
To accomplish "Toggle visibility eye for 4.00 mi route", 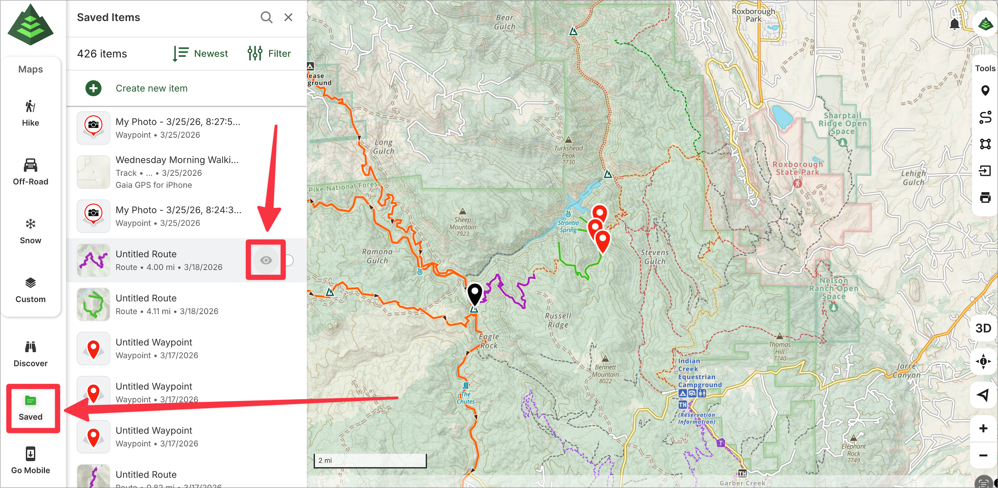I will [266, 260].
